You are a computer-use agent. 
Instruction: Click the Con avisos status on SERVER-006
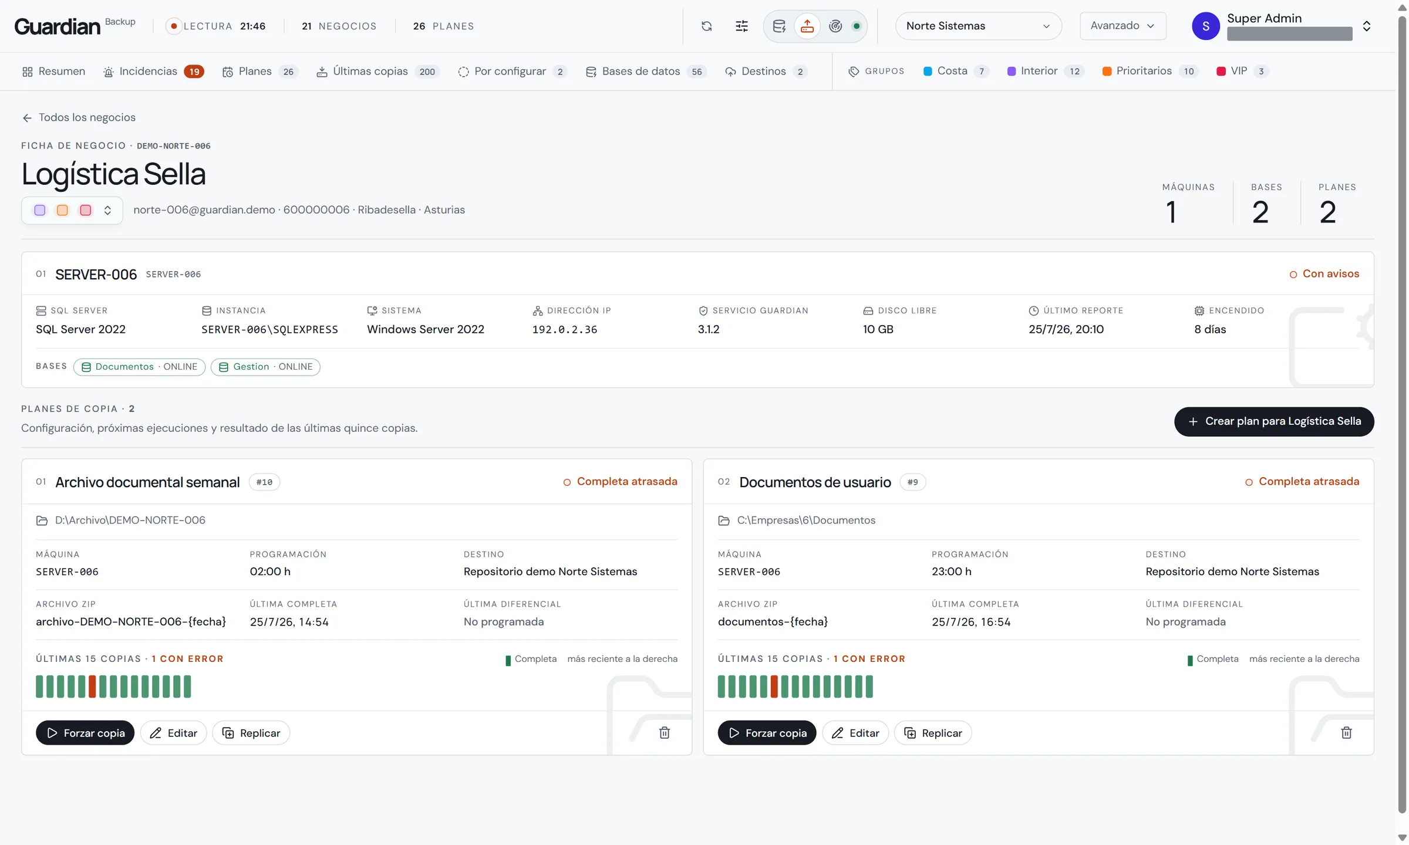coord(1324,274)
